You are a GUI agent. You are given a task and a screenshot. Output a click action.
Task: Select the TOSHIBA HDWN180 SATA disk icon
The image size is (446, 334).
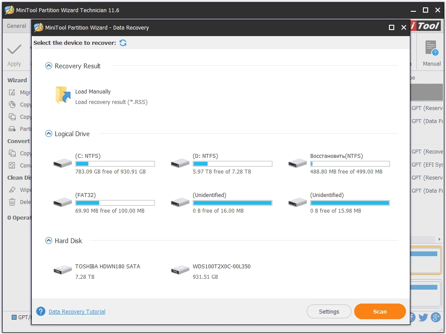[63, 270]
